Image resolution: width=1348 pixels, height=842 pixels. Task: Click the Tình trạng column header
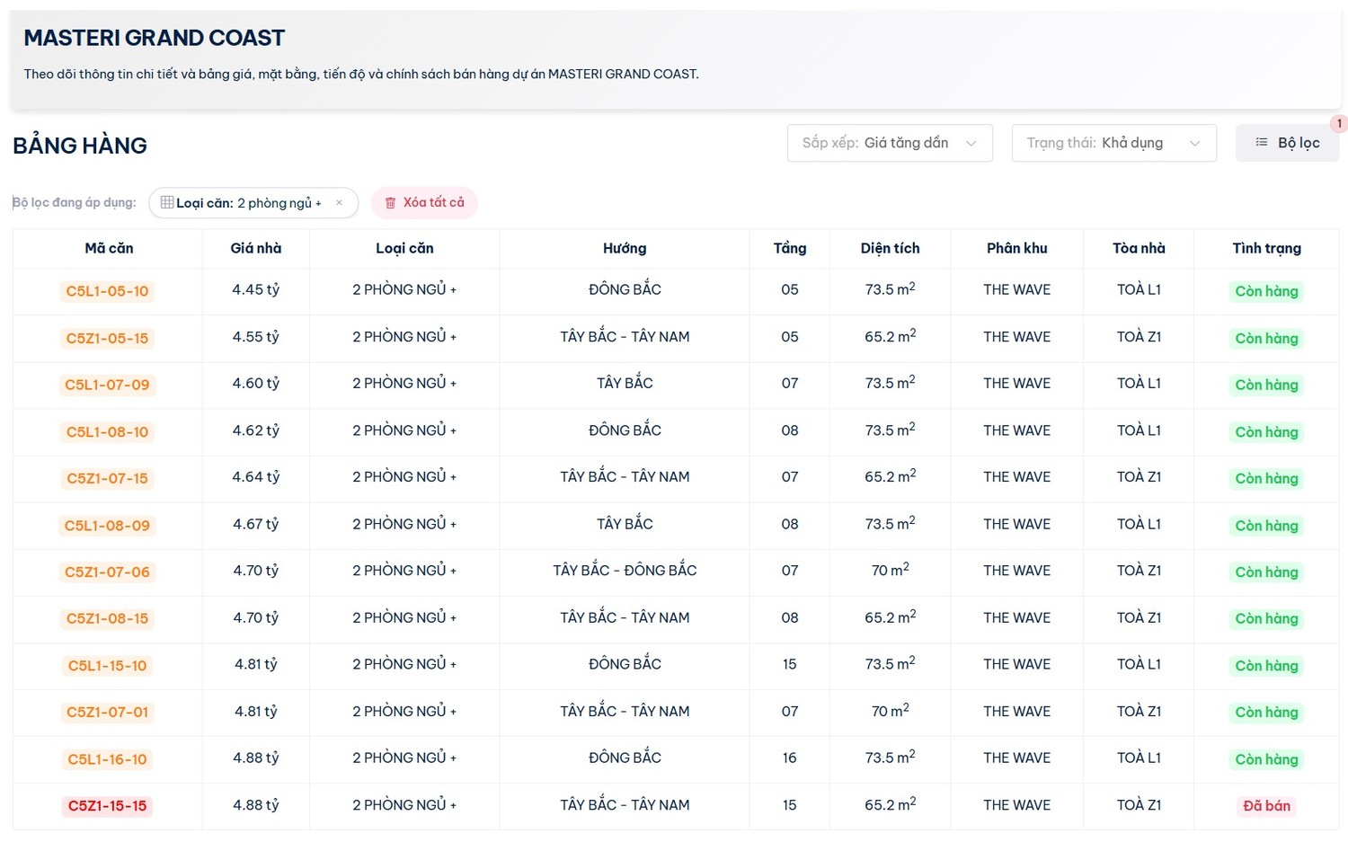(x=1265, y=248)
